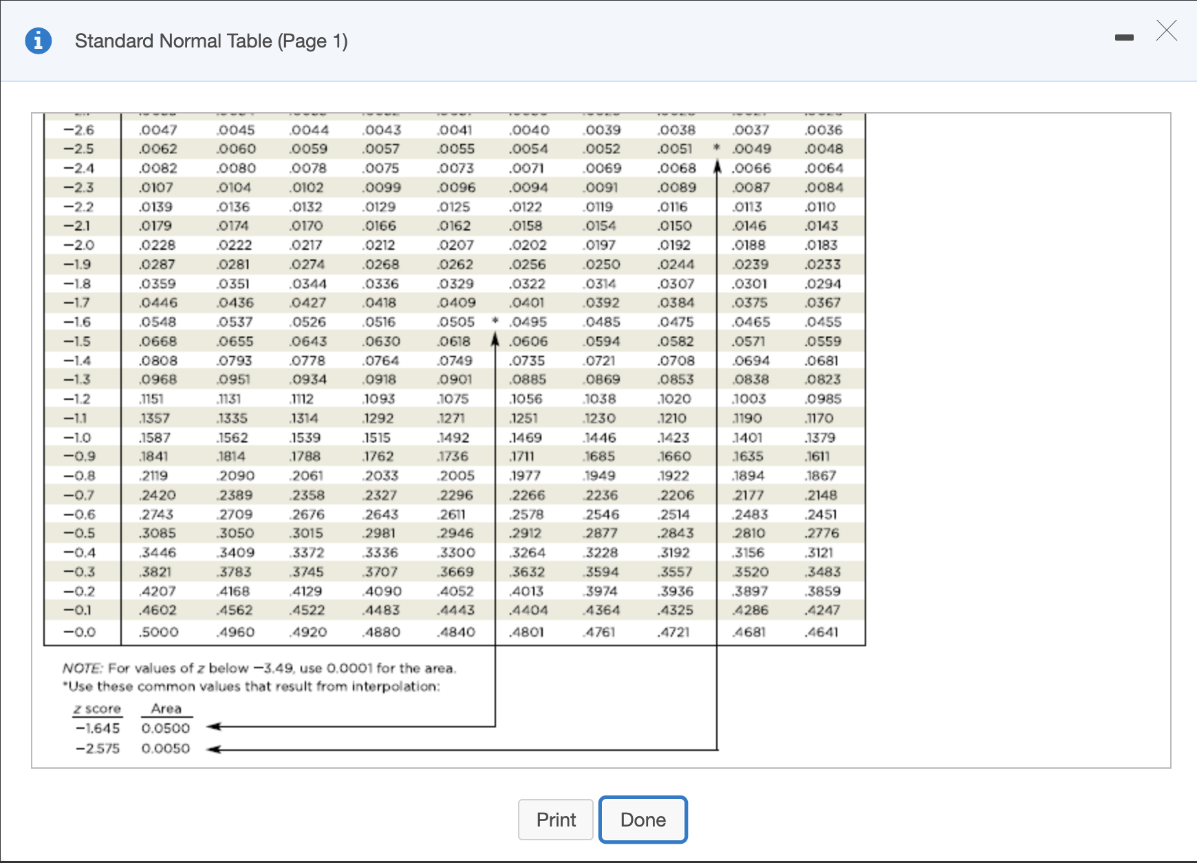The width and height of the screenshot is (1197, 863).
Task: Click the z score column header
Action: (98, 709)
